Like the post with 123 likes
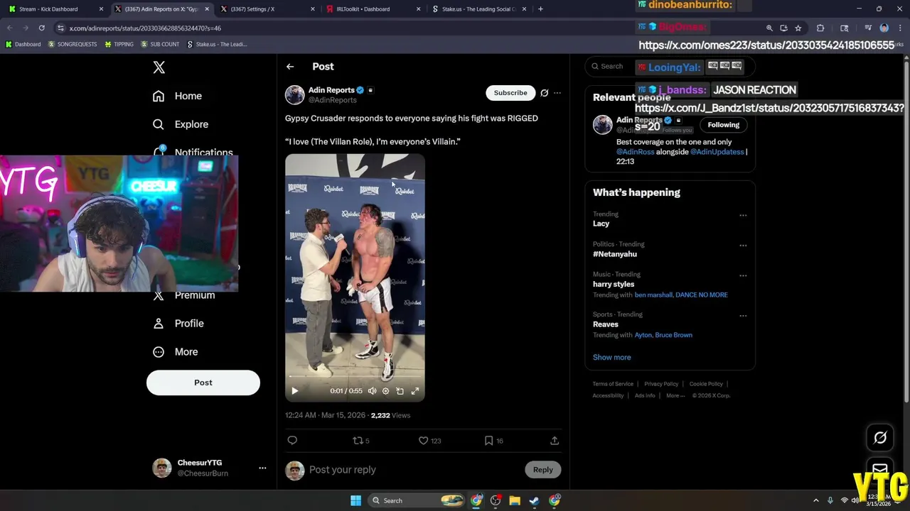Screen dimensions: 910x511 coord(429,441)
